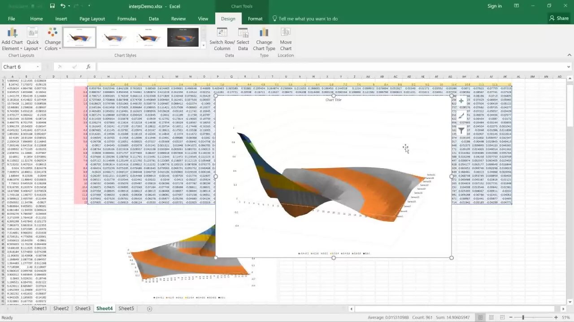Open Chart Styles brush button

[x=461, y=116]
